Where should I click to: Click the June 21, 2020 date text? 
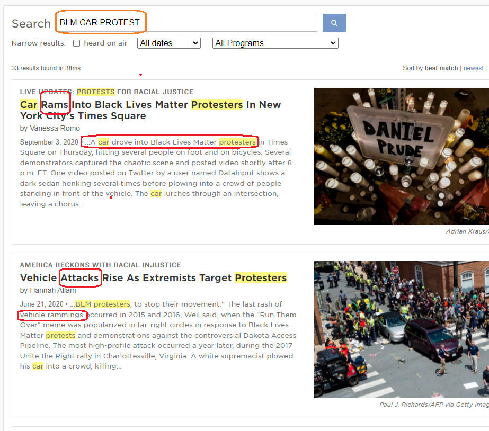(x=42, y=304)
